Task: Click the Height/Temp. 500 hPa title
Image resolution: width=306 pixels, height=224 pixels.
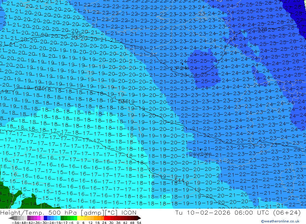Action: click(39, 213)
